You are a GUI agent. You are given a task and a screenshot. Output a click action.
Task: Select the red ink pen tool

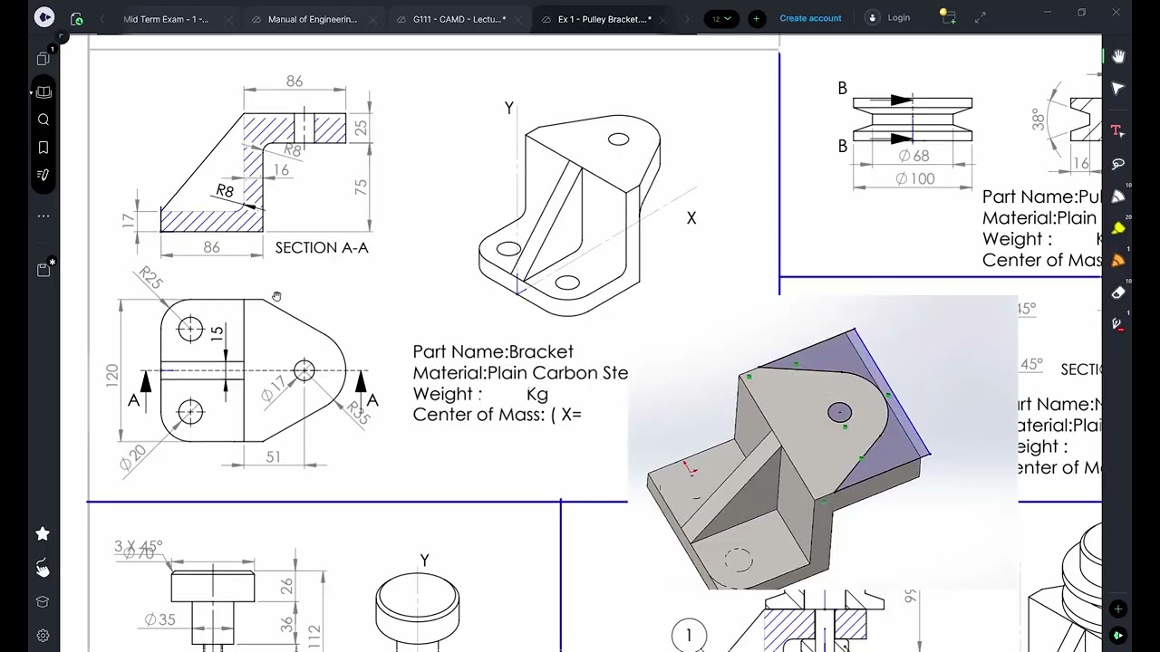click(x=1118, y=324)
